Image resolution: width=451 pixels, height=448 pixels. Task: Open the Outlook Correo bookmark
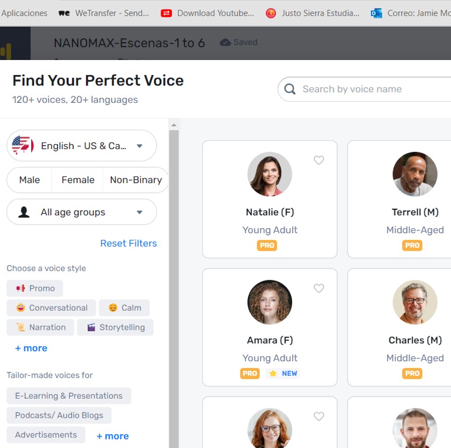(411, 13)
